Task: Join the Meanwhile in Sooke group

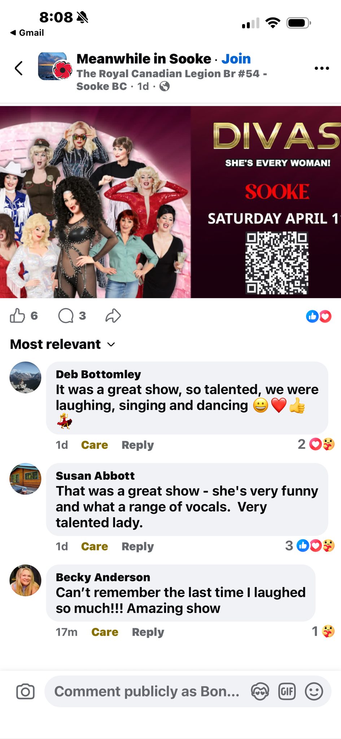Action: (236, 58)
